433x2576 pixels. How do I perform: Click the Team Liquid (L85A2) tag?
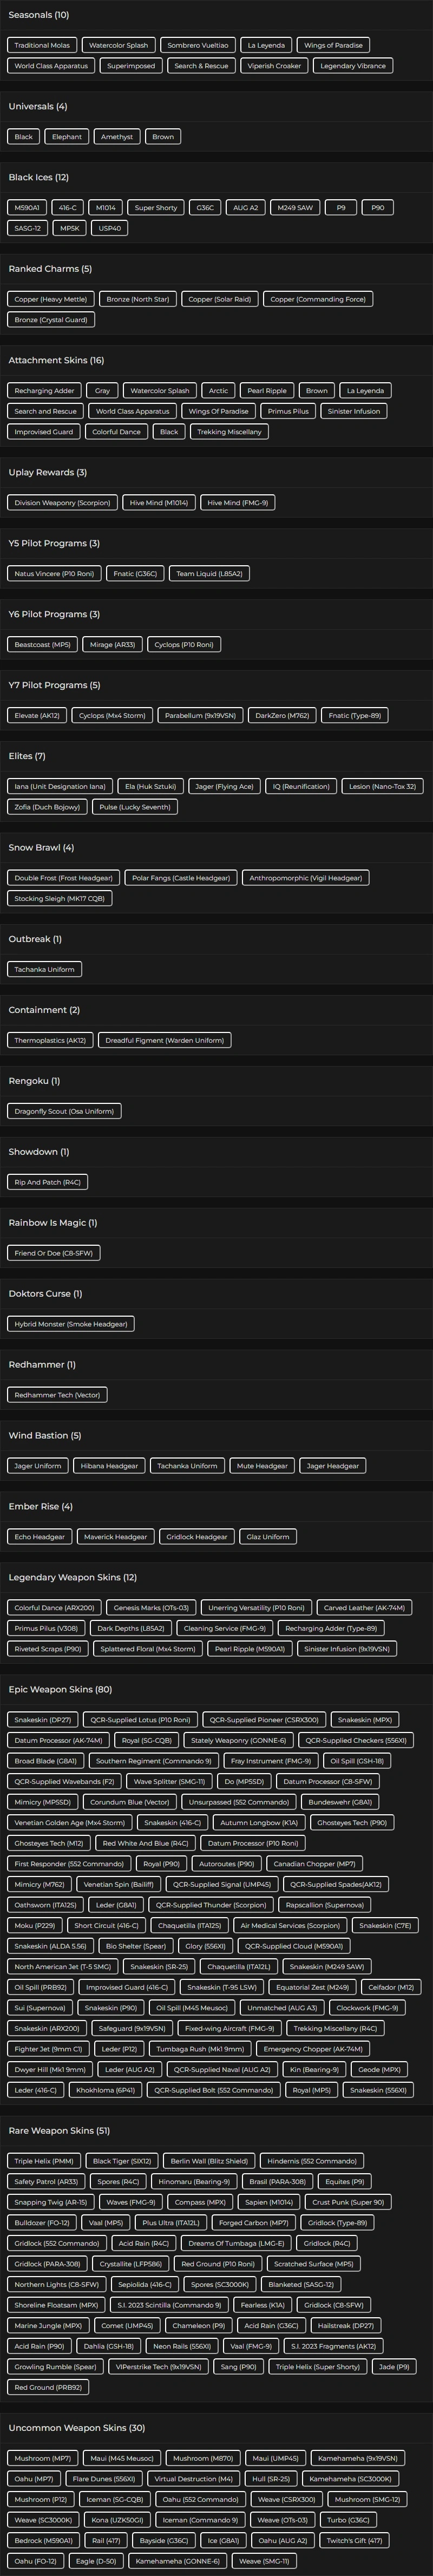click(209, 573)
